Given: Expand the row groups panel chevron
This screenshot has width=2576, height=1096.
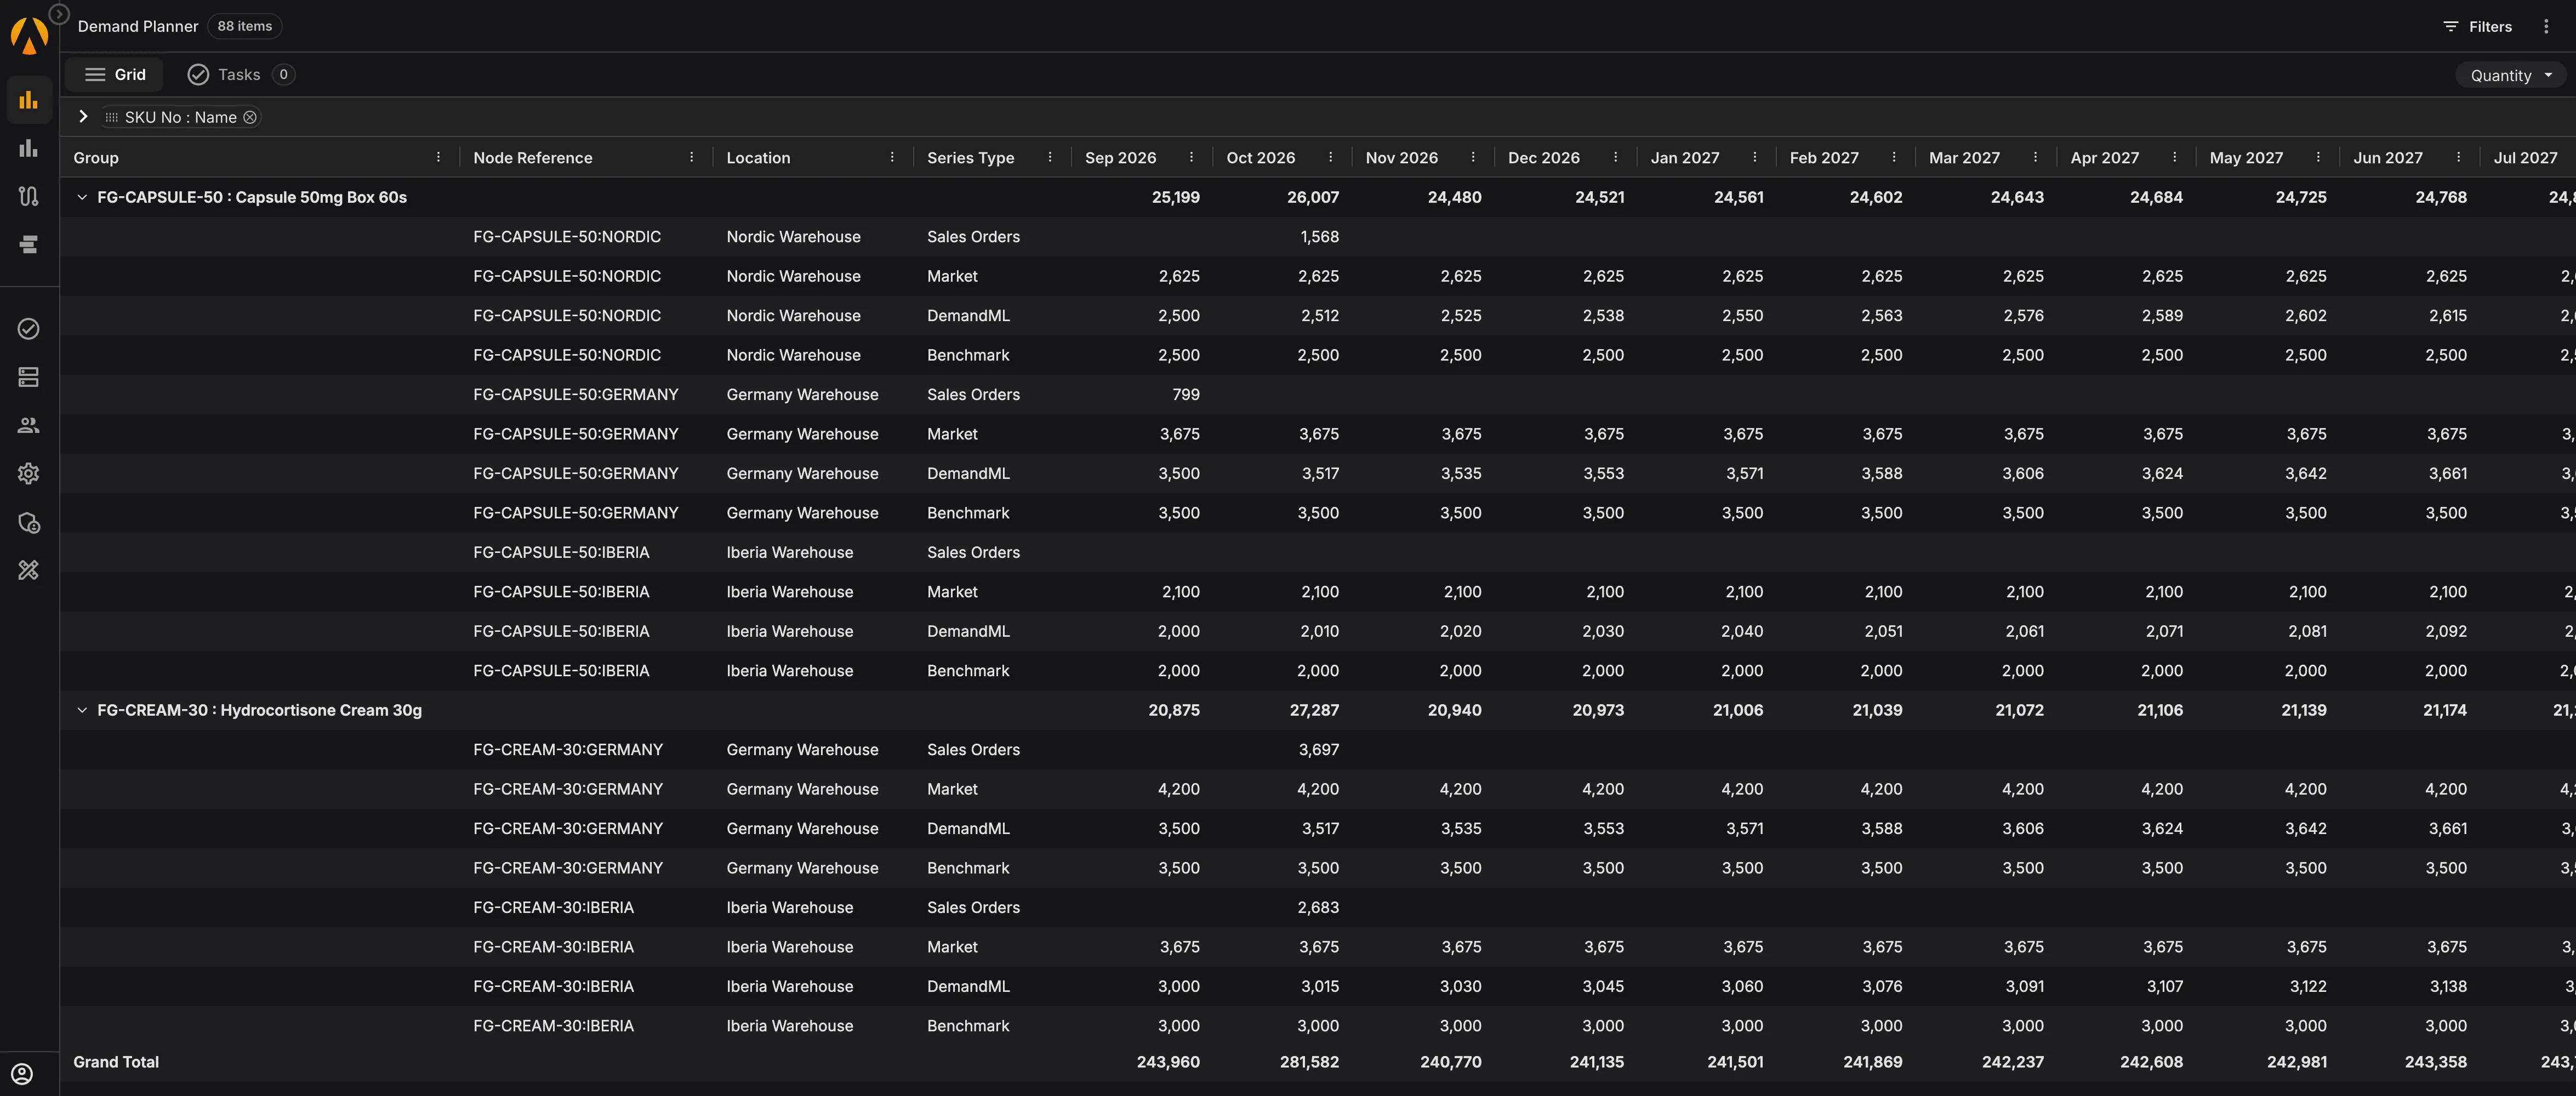Looking at the screenshot, I should tap(83, 117).
